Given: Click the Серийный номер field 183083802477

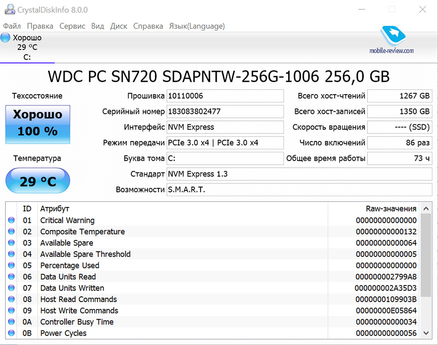Looking at the screenshot, I should point(225,111).
